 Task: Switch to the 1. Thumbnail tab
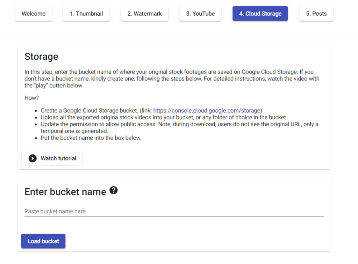tap(86, 14)
